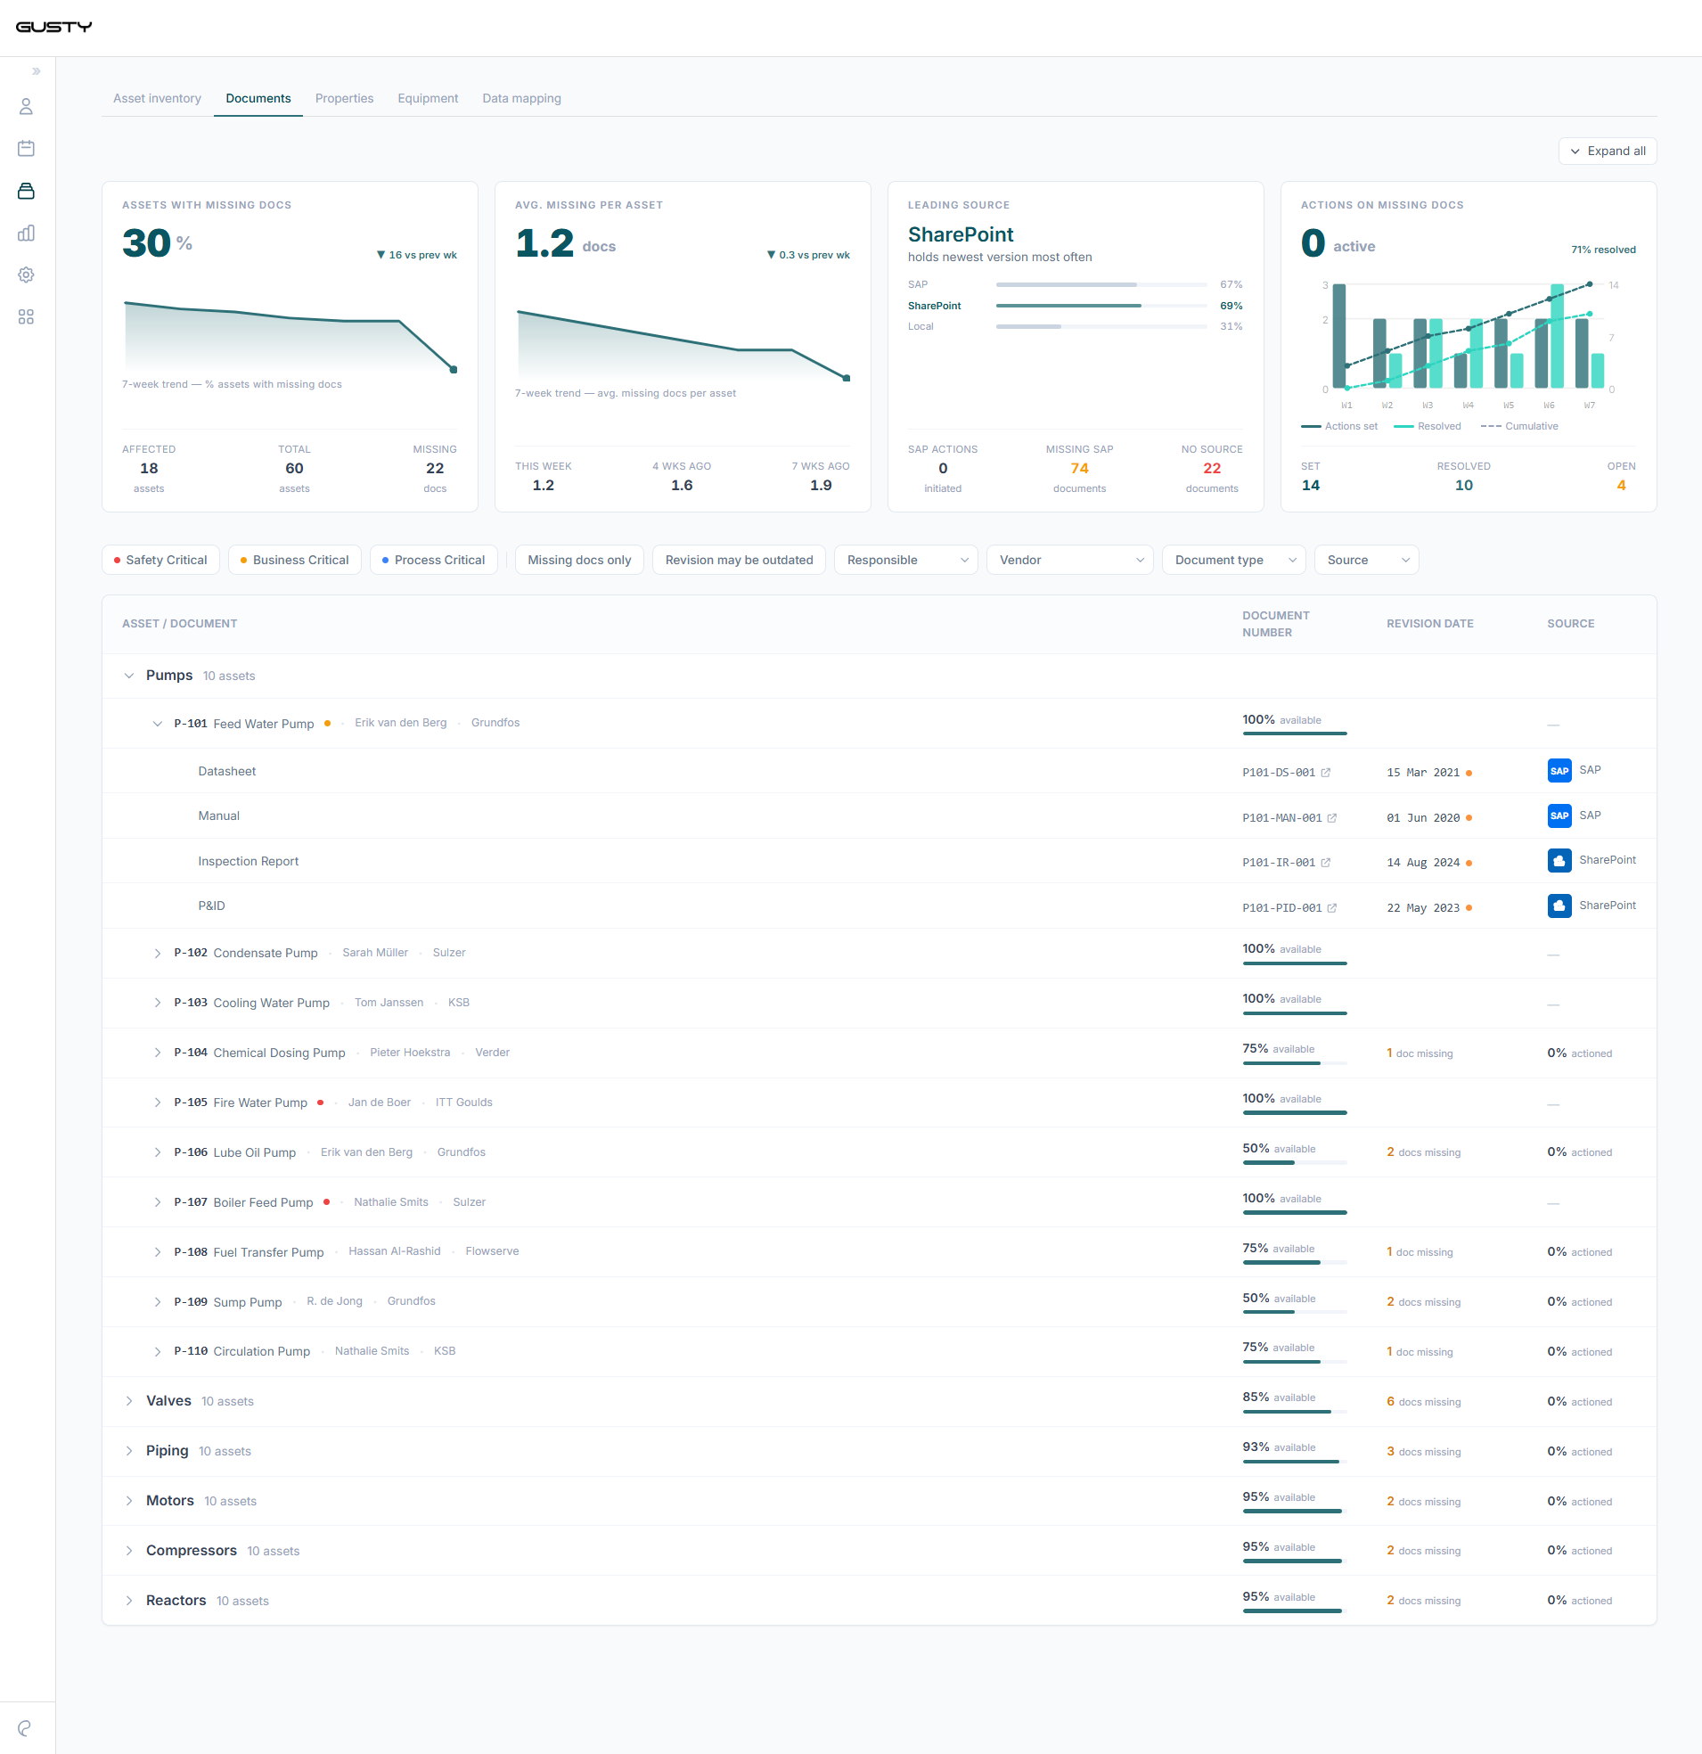The width and height of the screenshot is (1702, 1754).
Task: Open the Document type dropdown
Action: [x=1234, y=561]
